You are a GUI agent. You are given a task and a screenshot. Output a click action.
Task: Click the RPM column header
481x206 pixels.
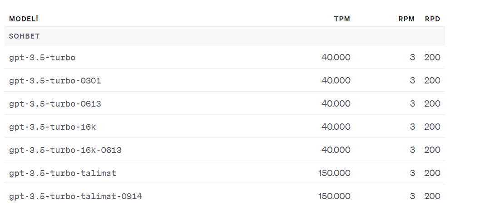coord(407,19)
